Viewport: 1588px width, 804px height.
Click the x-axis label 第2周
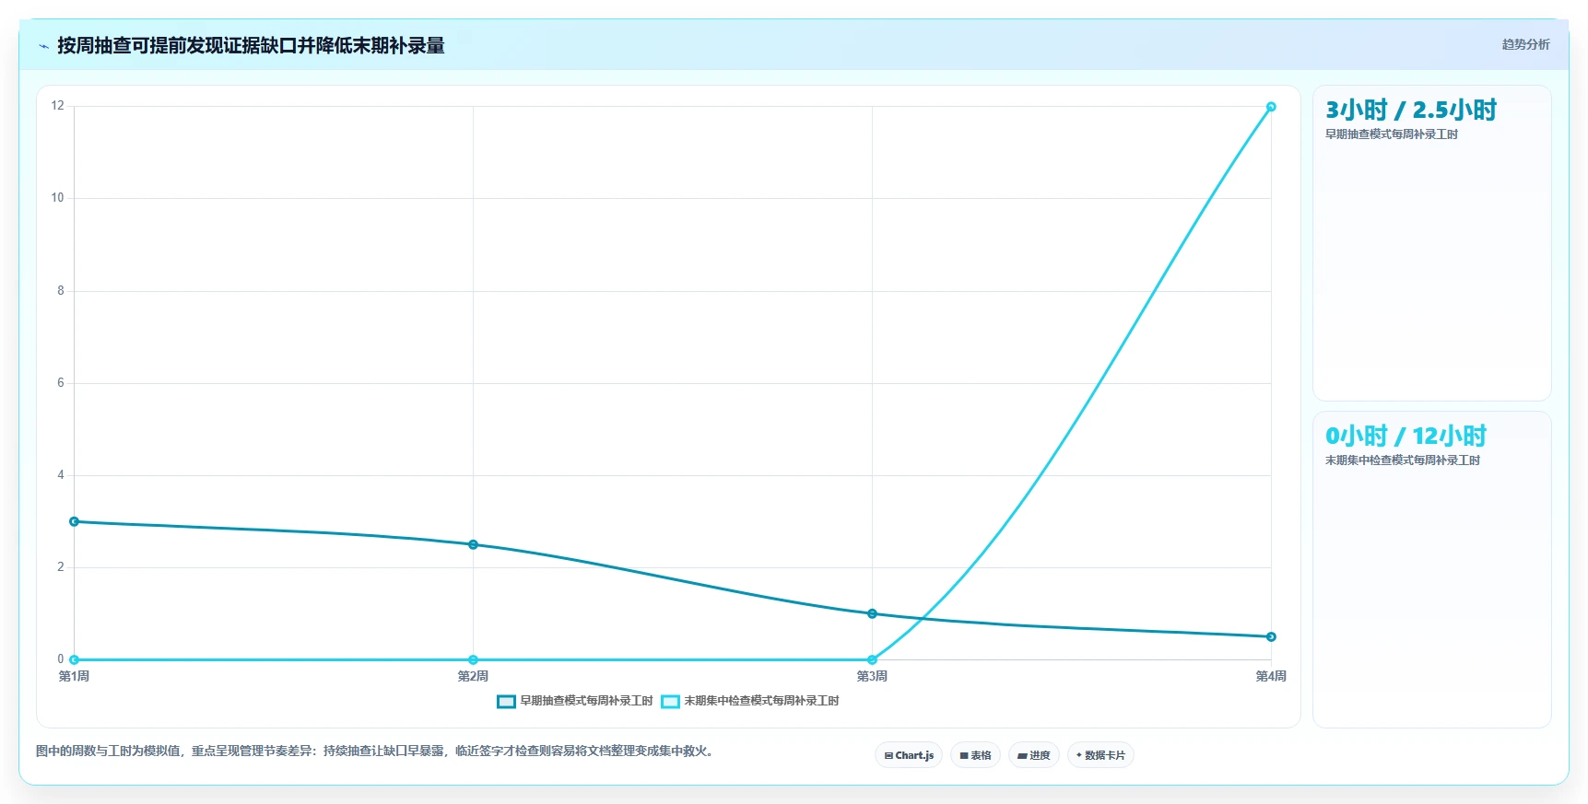pyautogui.click(x=473, y=676)
